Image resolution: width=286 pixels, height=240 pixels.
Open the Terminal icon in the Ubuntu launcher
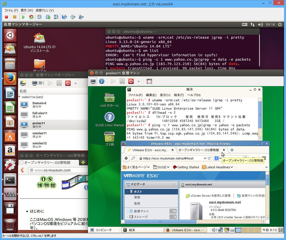click(10, 180)
